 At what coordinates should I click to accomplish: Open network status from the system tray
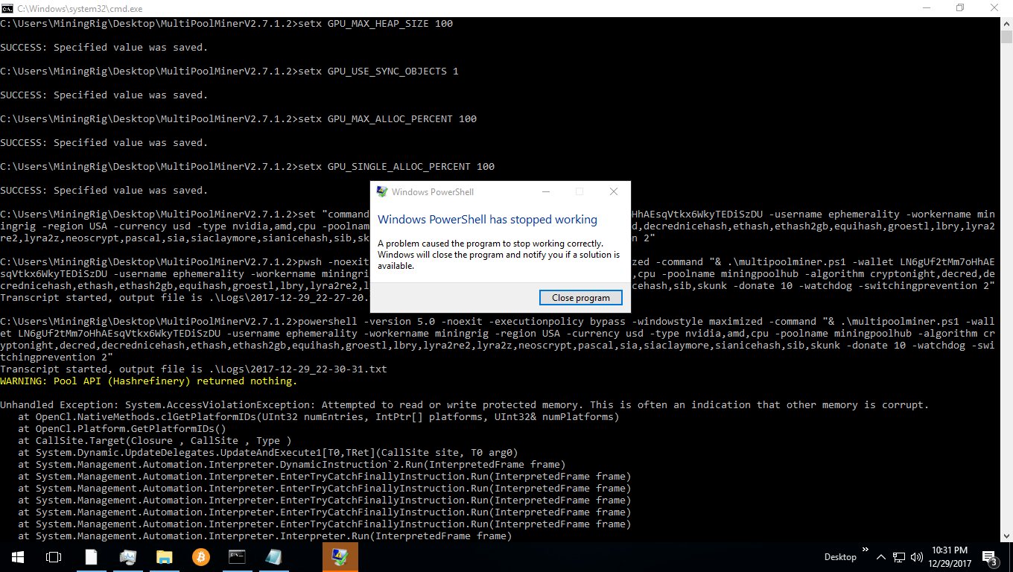(898, 556)
